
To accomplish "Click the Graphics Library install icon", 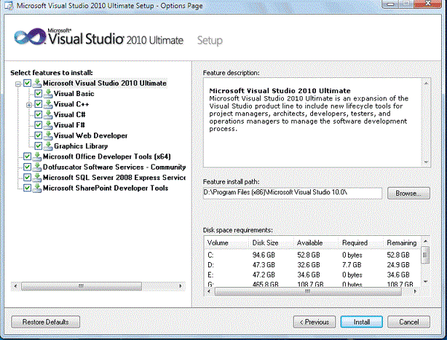I will click(x=49, y=146).
